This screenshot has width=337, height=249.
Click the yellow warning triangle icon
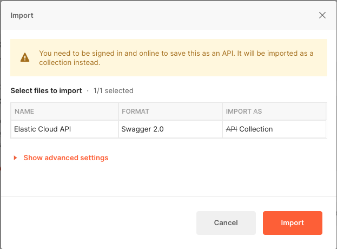tap(25, 57)
